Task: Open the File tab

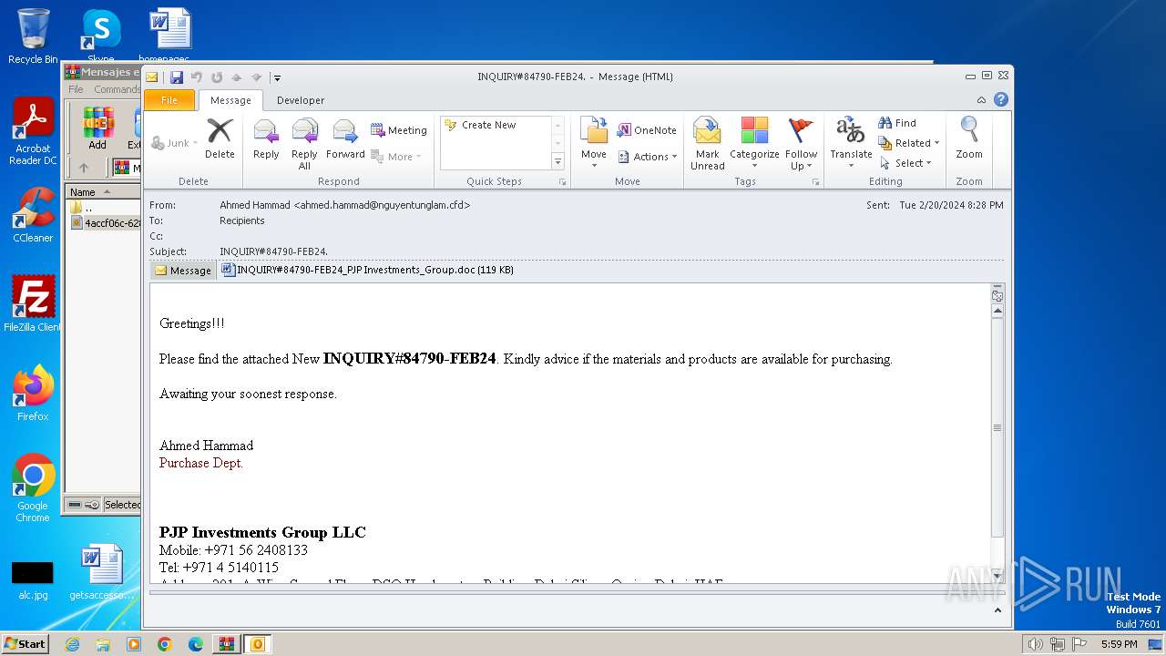Action: tap(169, 100)
